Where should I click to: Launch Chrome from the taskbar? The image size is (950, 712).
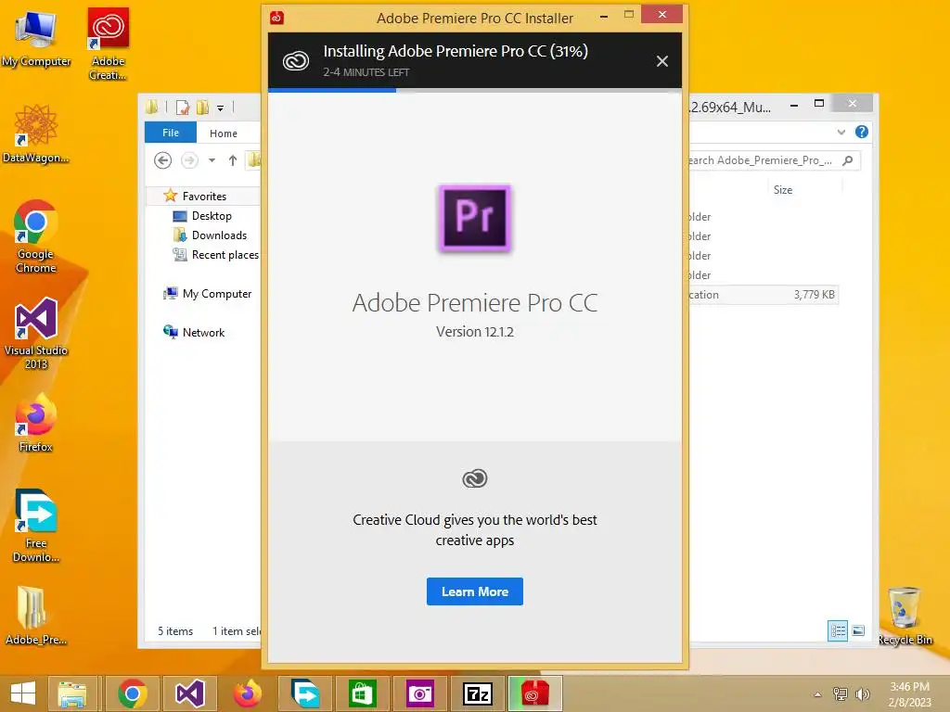[x=133, y=693]
